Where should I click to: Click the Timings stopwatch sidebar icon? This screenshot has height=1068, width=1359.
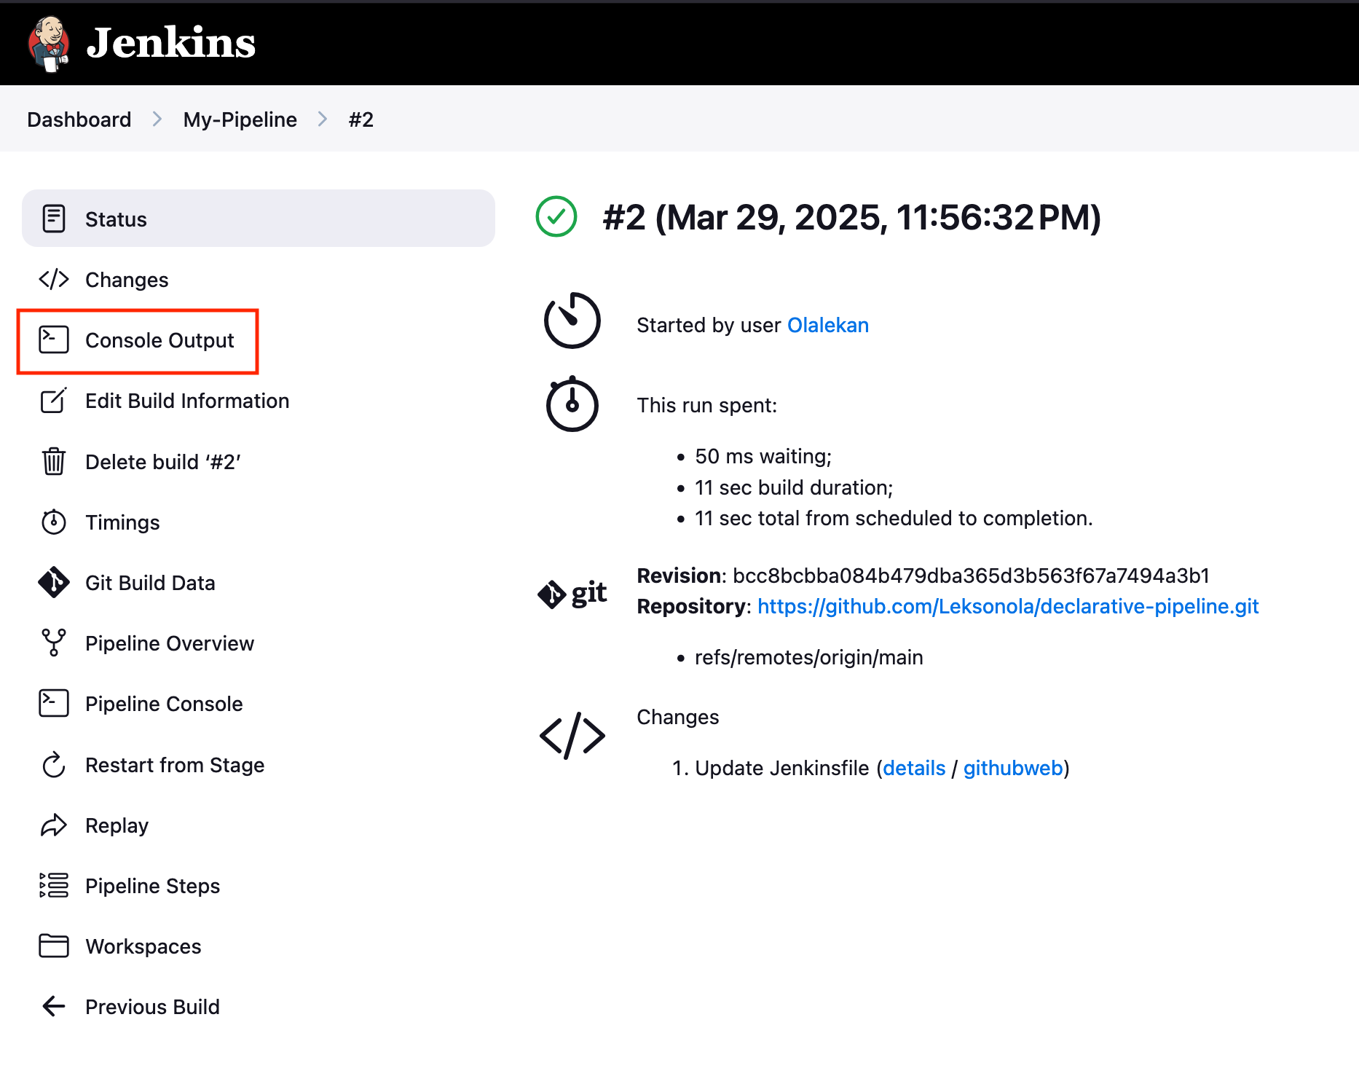54,522
